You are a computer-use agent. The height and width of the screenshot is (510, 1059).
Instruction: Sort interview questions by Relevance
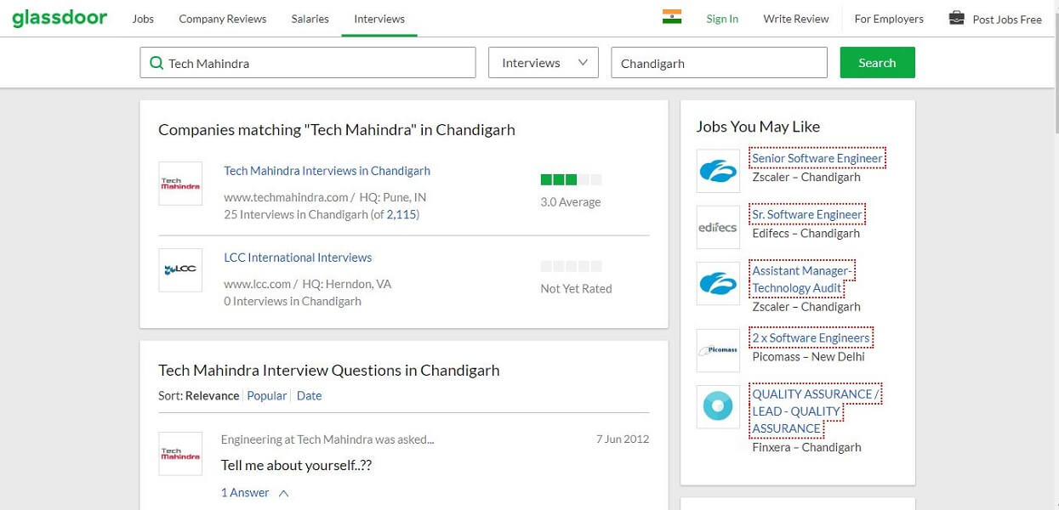(x=213, y=395)
